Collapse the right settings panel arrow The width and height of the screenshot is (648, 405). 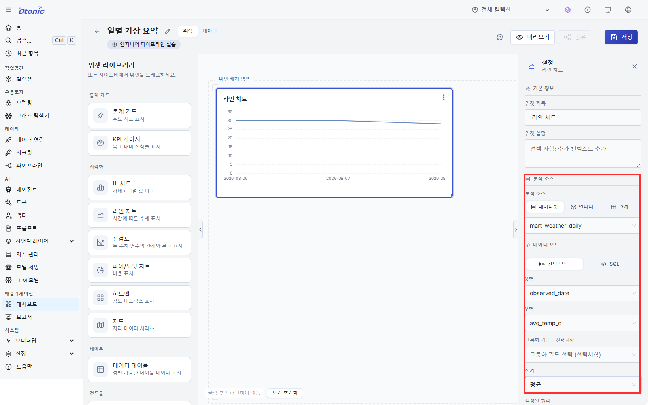(x=516, y=230)
